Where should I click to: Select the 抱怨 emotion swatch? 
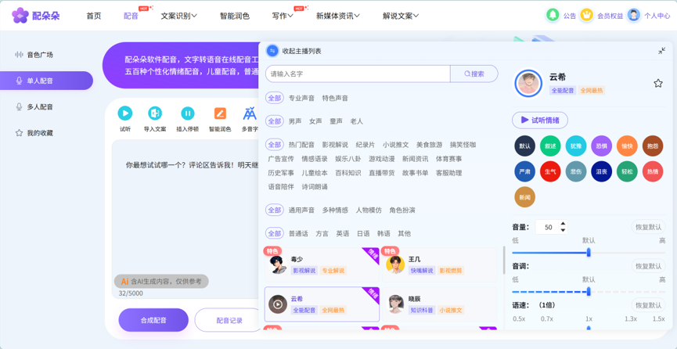click(653, 146)
